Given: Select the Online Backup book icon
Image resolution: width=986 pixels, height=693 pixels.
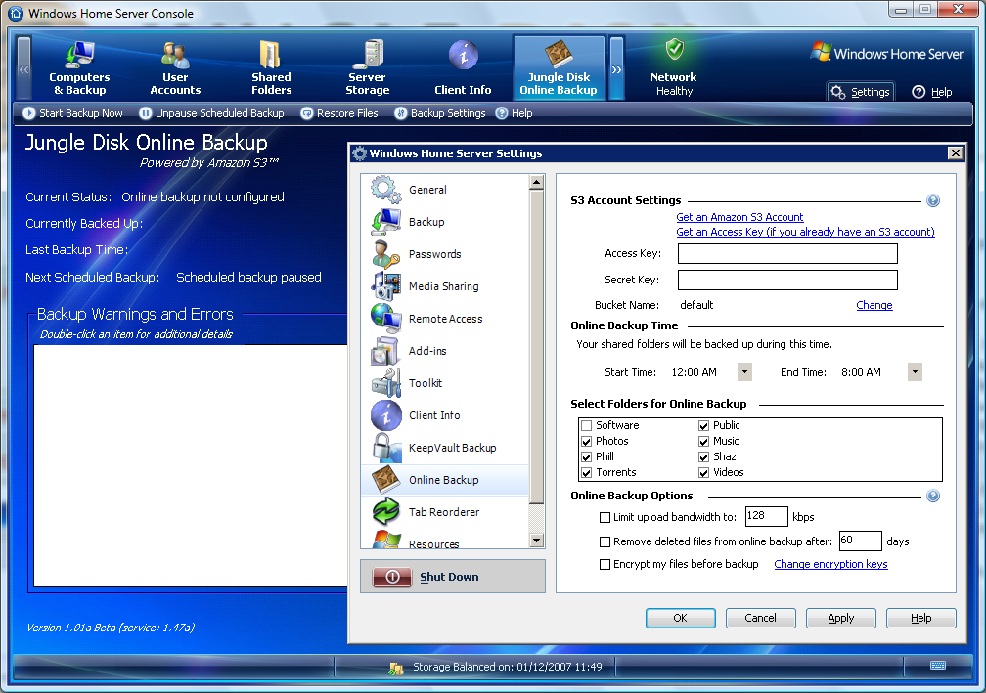Looking at the screenshot, I should click(385, 479).
